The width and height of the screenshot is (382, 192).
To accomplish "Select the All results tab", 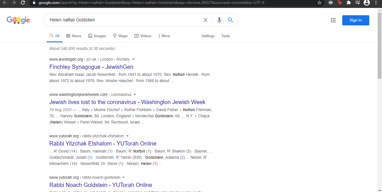I will [x=54, y=36].
